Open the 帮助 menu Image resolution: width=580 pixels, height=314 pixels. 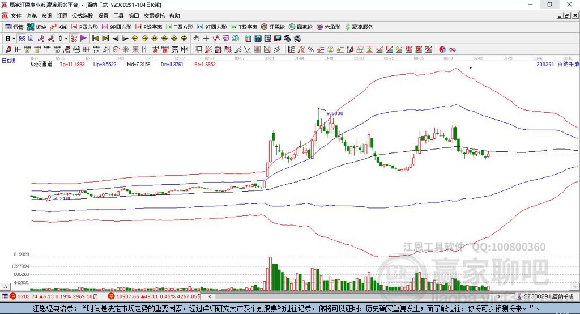coord(174,15)
